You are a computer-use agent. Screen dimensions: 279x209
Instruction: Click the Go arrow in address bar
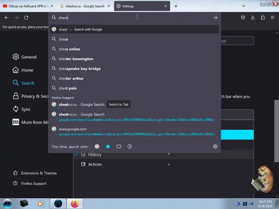click(215, 17)
